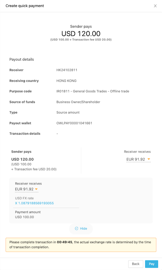The height and width of the screenshot is (270, 162).
Task: Click the HONG KONG receiving country value
Action: 67,81
